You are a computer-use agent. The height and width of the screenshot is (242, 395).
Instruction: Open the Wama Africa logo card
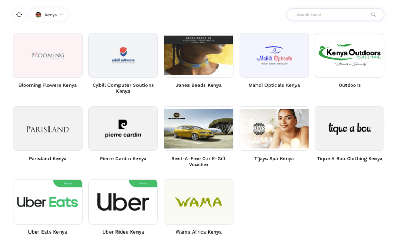click(199, 202)
